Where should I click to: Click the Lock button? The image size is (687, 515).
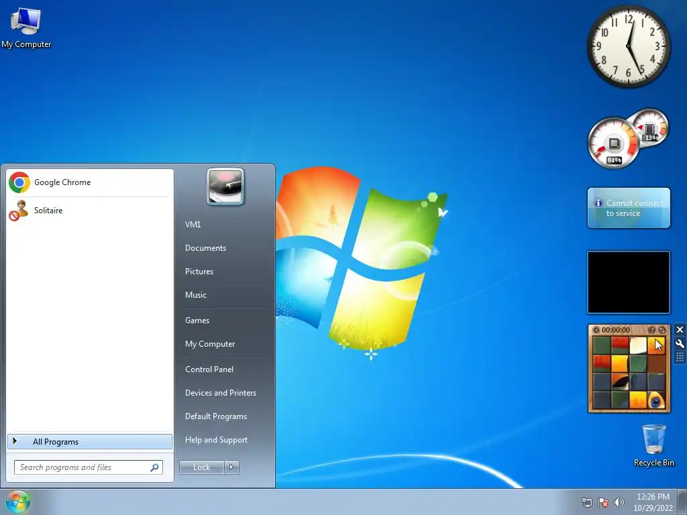tap(201, 467)
